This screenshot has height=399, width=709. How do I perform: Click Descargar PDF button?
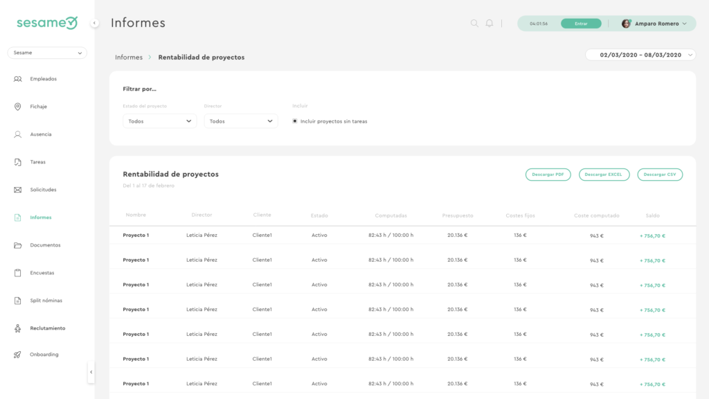548,175
